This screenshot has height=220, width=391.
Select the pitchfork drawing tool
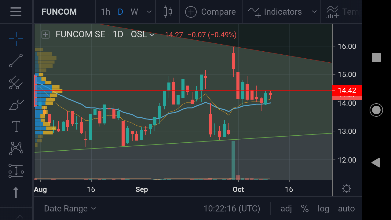(x=16, y=82)
